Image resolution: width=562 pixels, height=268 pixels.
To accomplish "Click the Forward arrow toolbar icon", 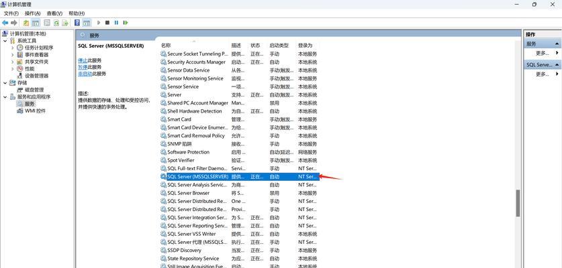I will click(14, 23).
